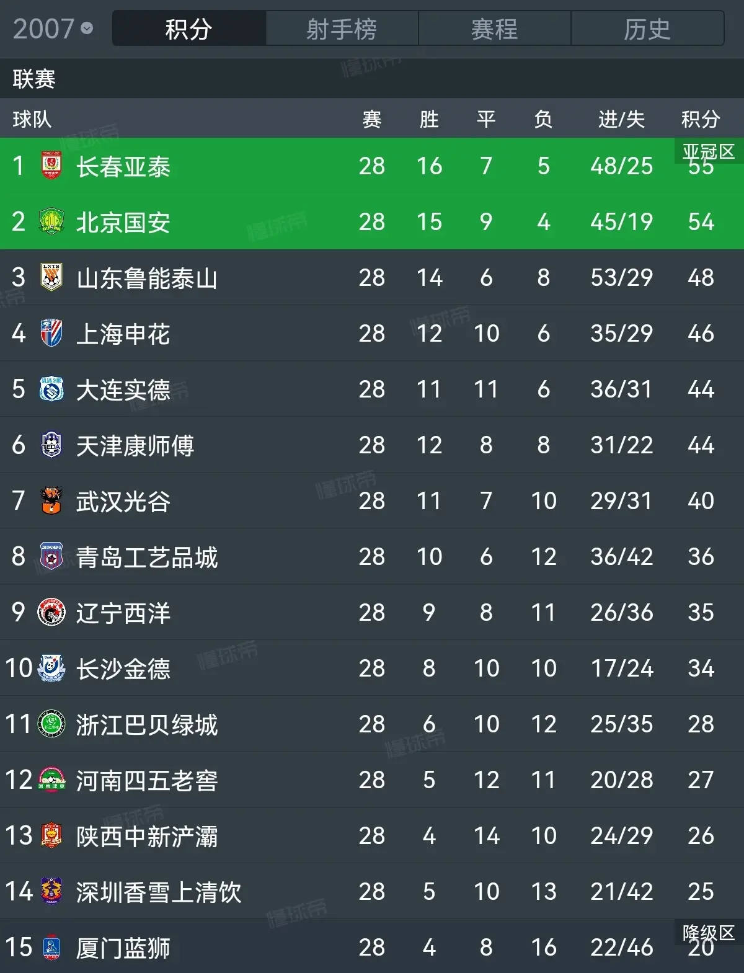Click the 大连实德 team badge
The image size is (744, 973).
[51, 389]
